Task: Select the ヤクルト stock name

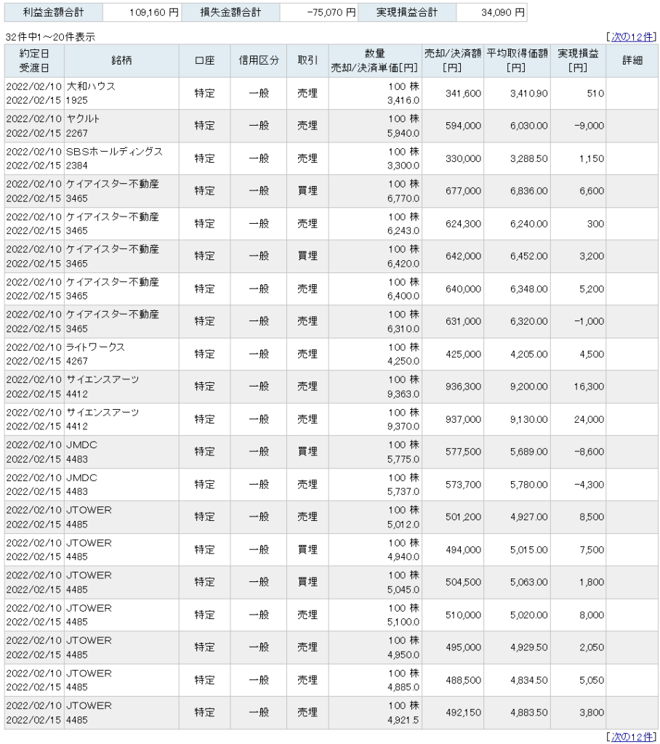Action: click(x=83, y=118)
